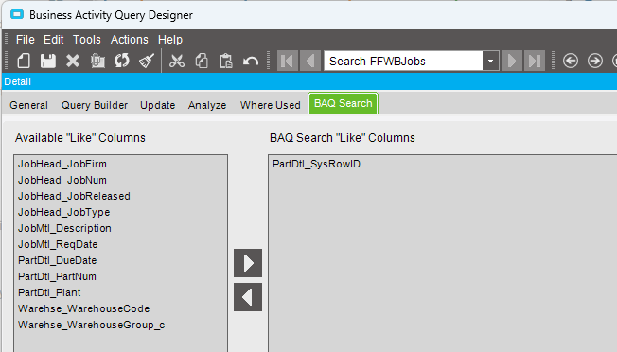Screen dimensions: 617x352
Task: Select JobHead_JobReleased in available columns
Action: pyautogui.click(x=74, y=196)
